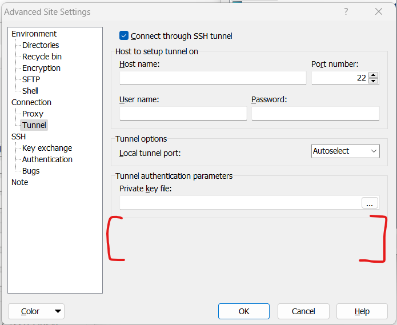Select Directories in the settings tree
The image size is (397, 325).
[41, 45]
